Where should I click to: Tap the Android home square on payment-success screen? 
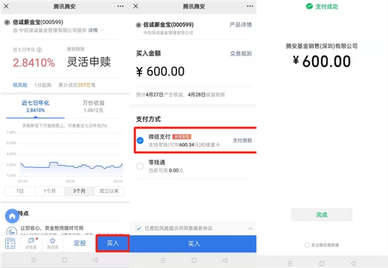tap(321, 263)
